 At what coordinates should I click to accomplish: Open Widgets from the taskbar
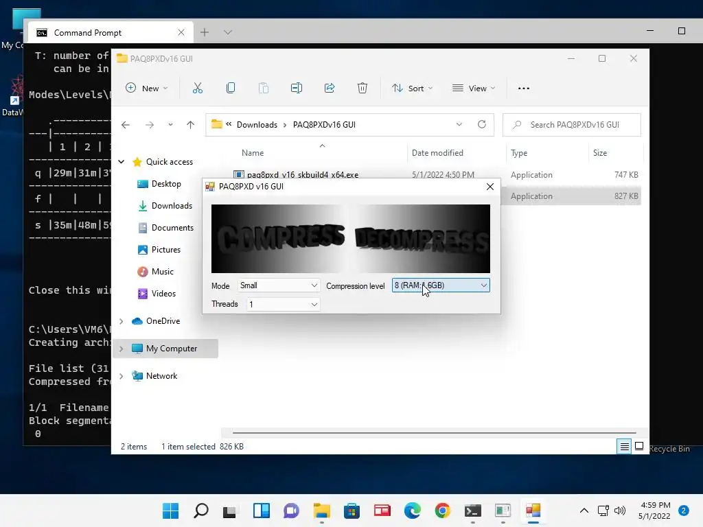click(262, 511)
